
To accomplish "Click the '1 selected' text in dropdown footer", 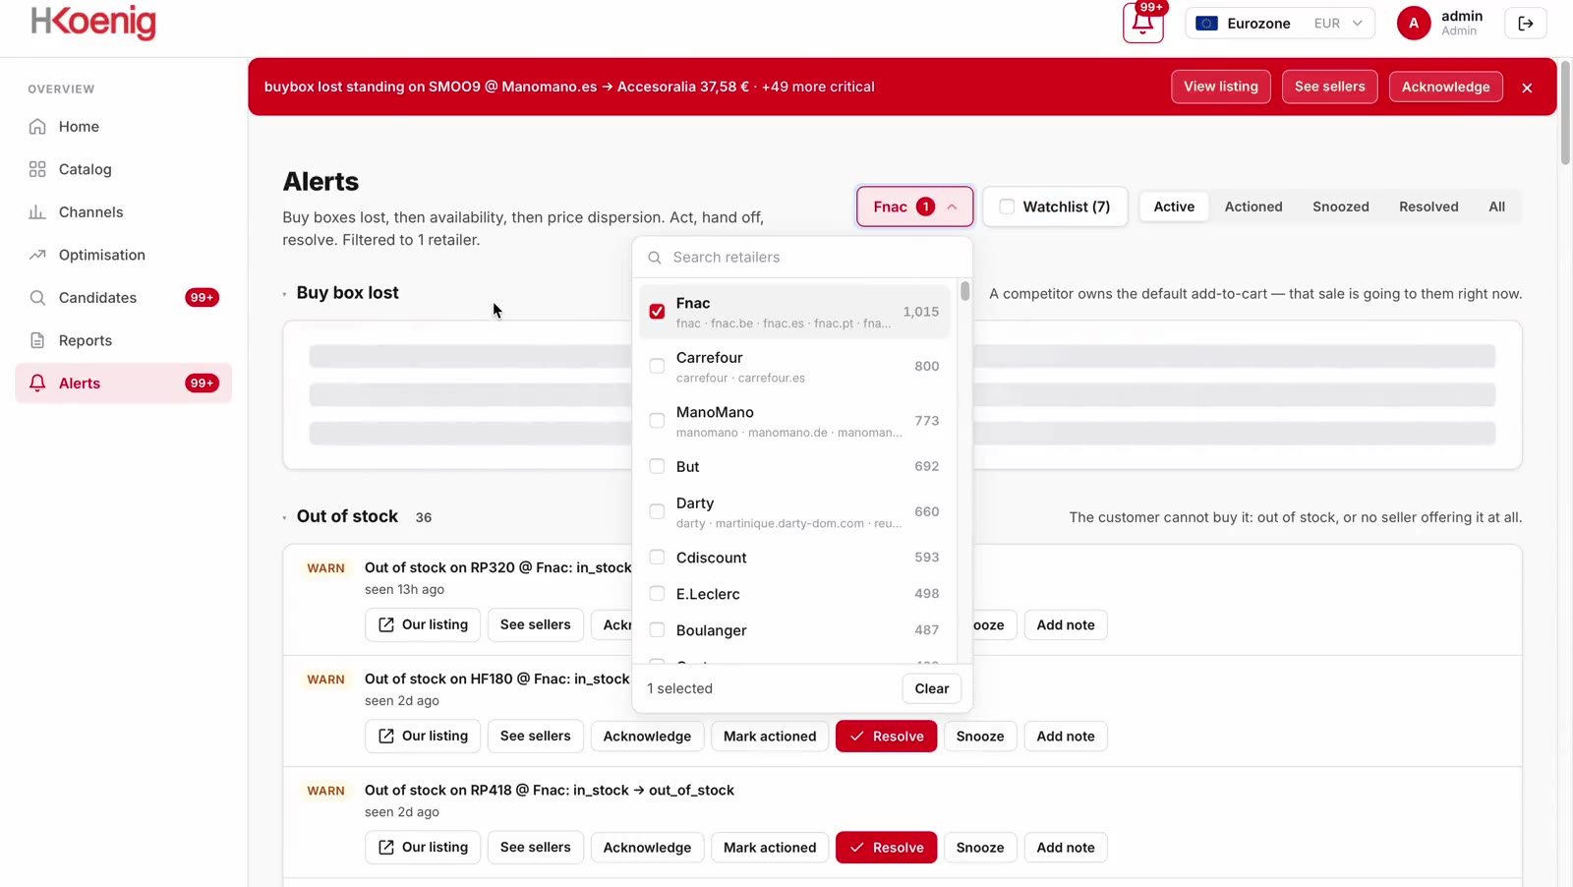I will (x=679, y=689).
